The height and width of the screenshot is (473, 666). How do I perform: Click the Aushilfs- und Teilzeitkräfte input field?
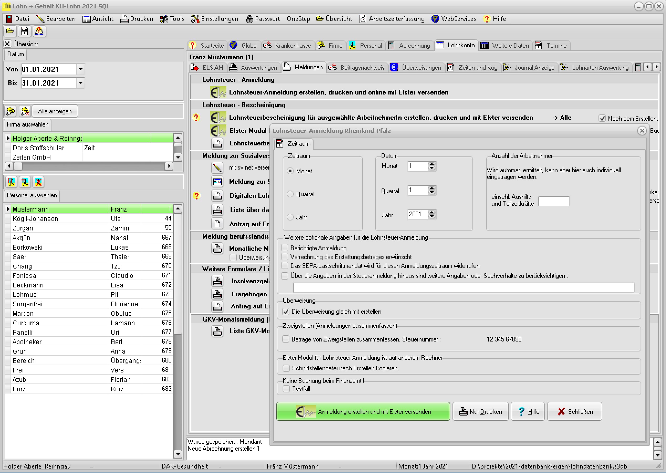tap(553, 201)
